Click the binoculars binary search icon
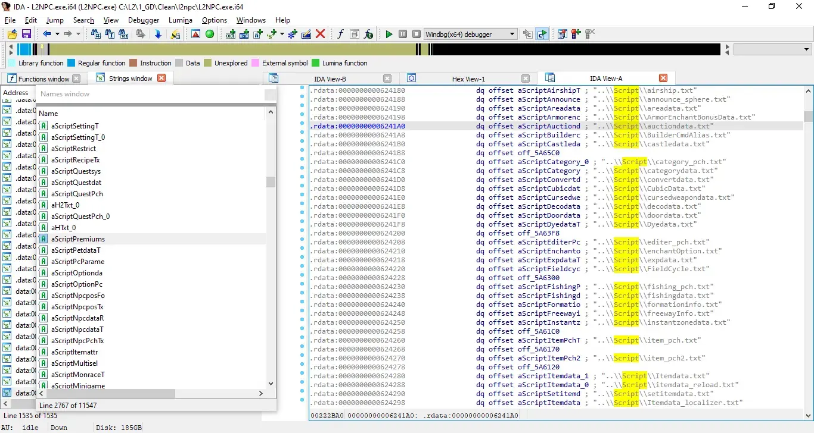 tap(124, 34)
